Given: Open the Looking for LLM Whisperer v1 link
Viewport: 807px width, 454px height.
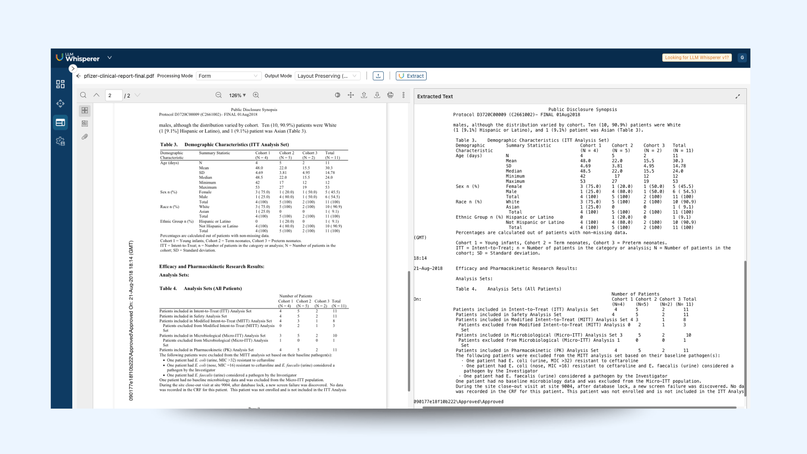Looking at the screenshot, I should (x=696, y=57).
